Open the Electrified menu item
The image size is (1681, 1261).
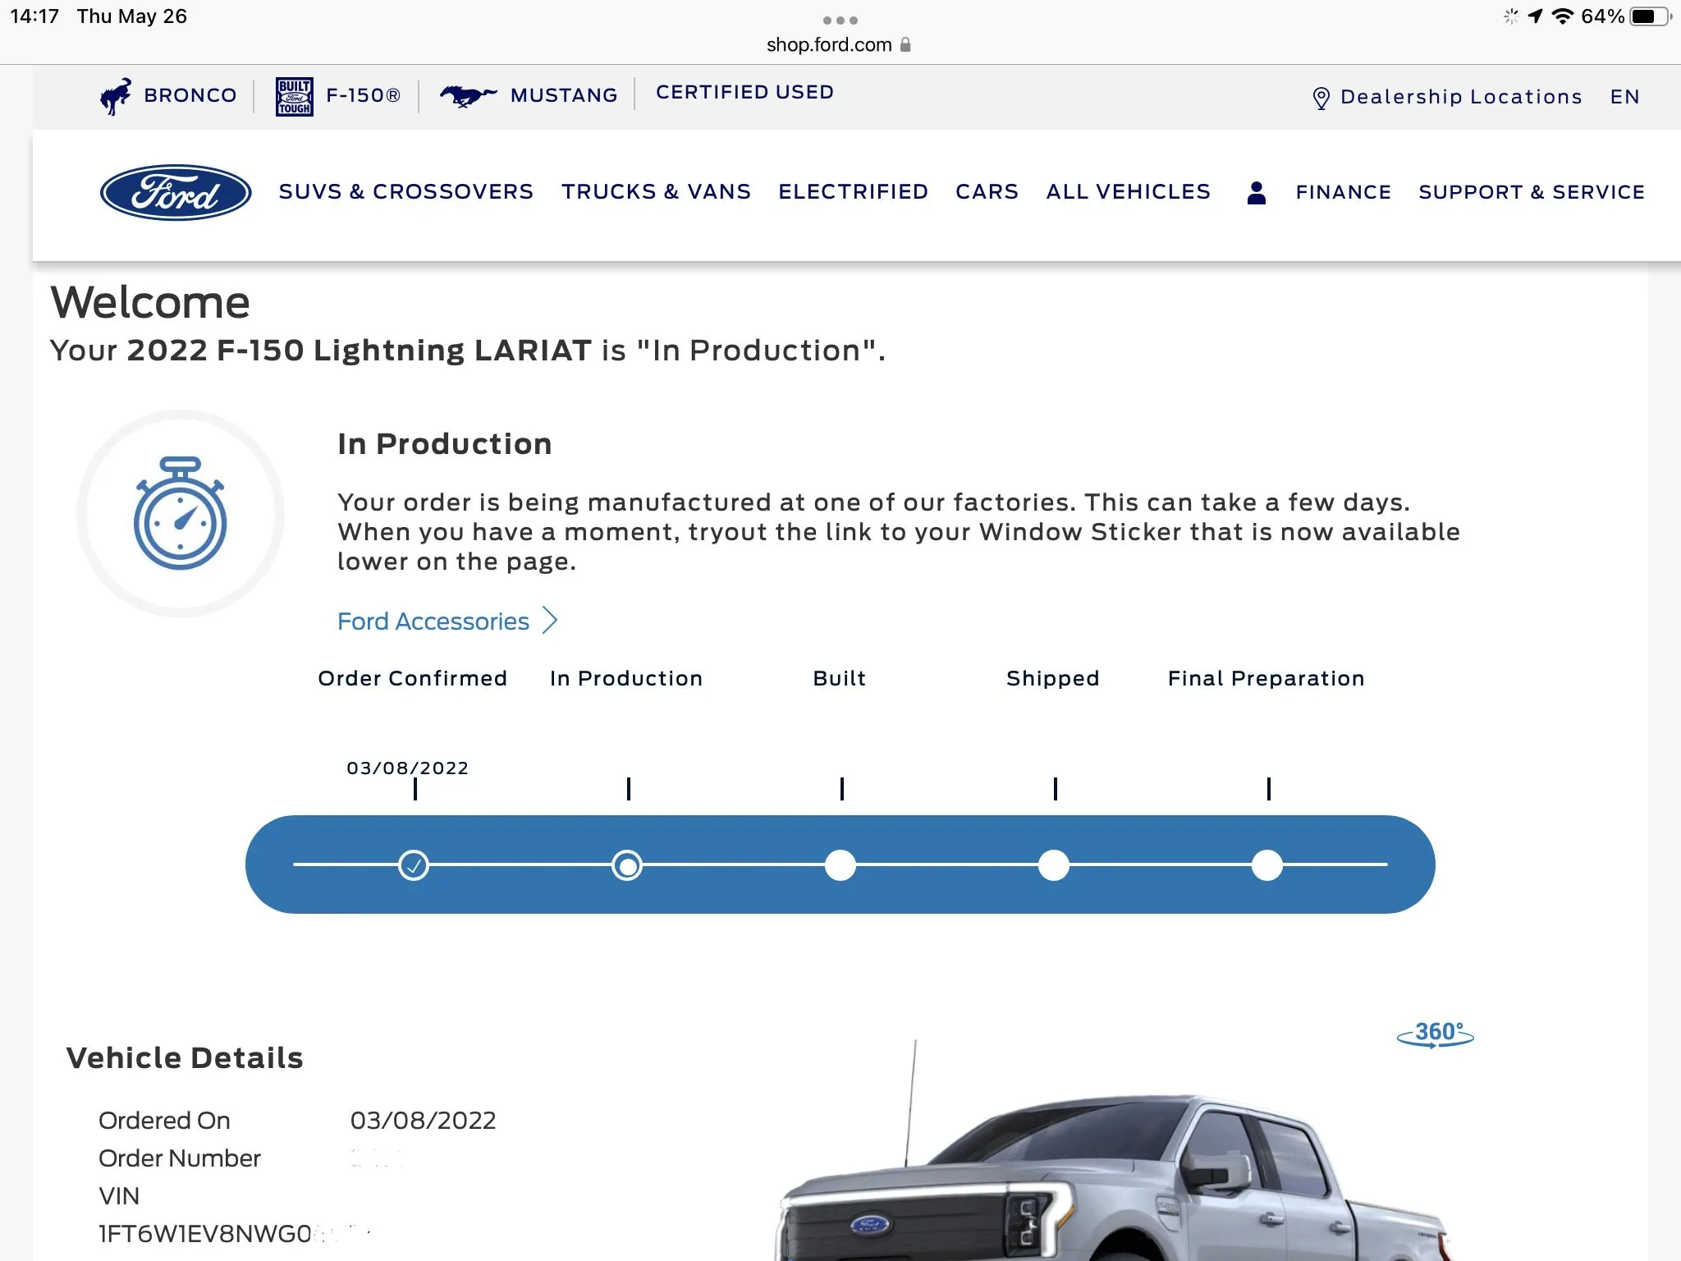coord(853,192)
